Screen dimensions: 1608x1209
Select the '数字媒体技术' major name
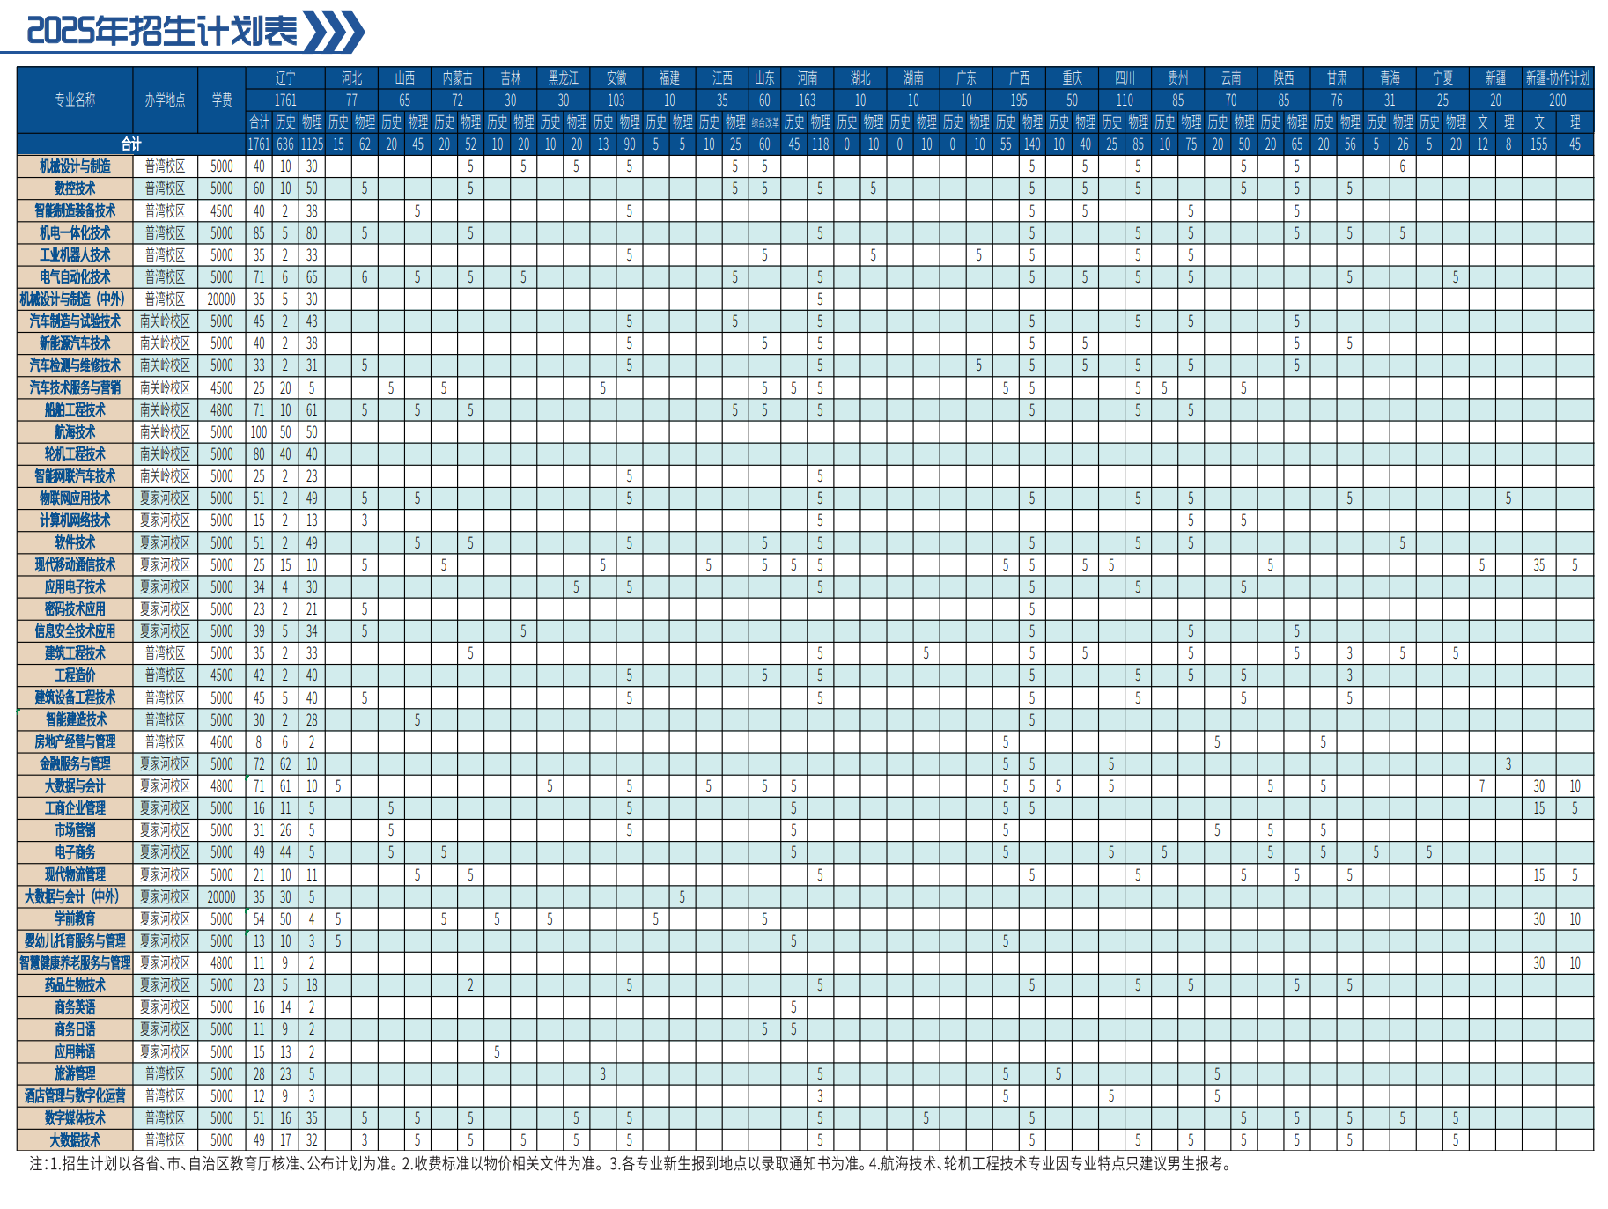click(75, 1117)
